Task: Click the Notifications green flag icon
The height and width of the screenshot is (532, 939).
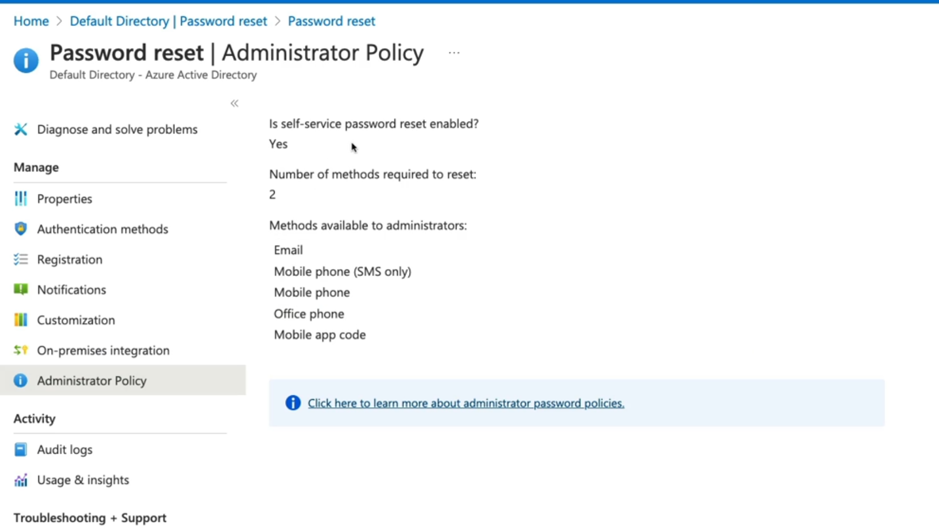Action: point(21,289)
